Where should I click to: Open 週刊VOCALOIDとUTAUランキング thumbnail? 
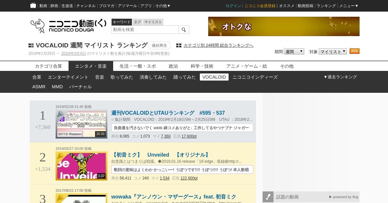81,124
